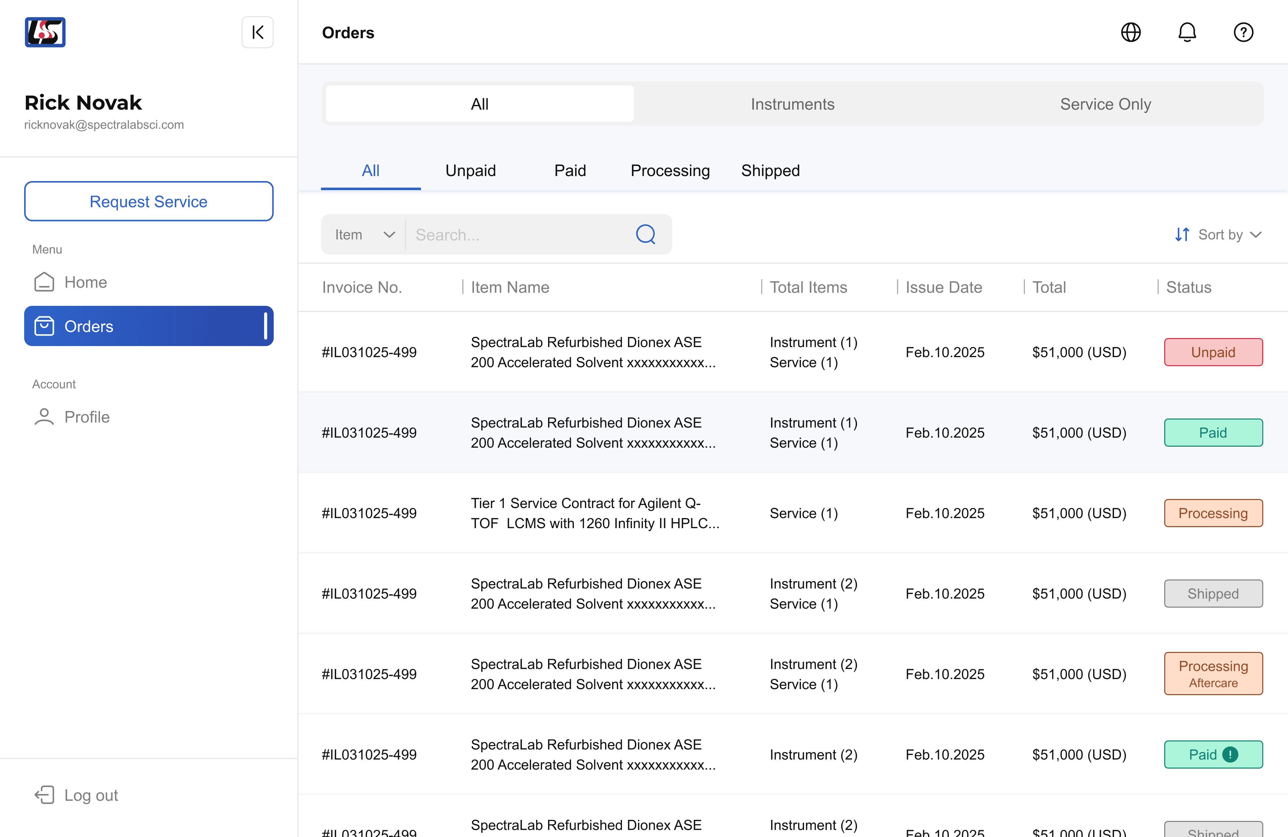Open notifications bell icon
The height and width of the screenshot is (837, 1288).
click(1187, 33)
